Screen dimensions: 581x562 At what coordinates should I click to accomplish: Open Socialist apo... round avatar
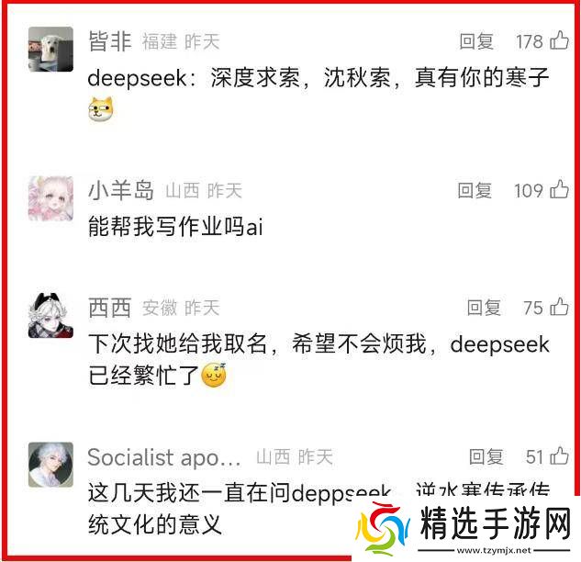tap(50, 465)
